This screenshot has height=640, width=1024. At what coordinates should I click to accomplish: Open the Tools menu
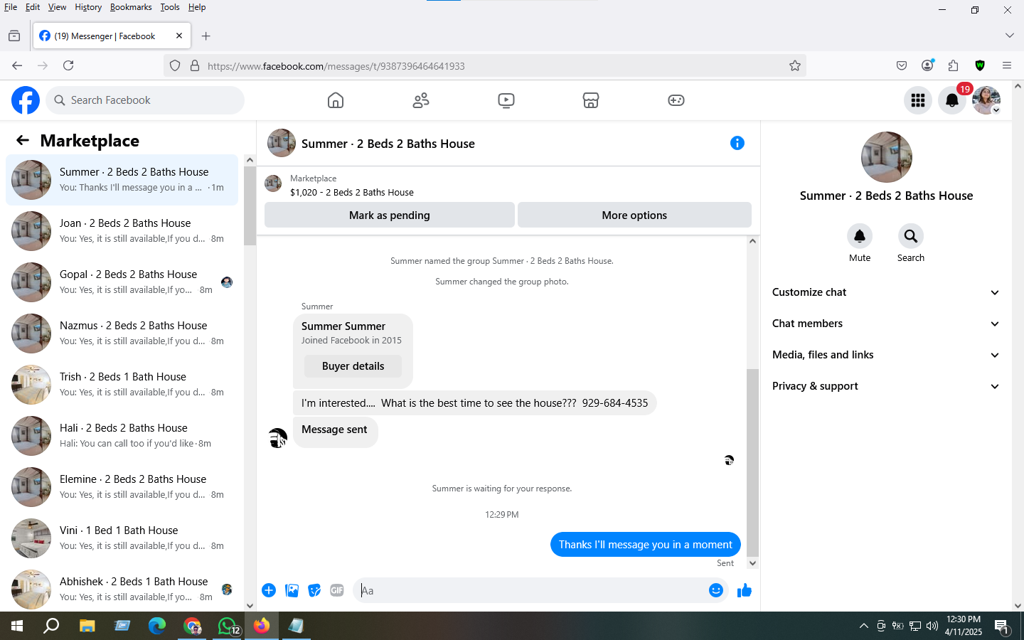pyautogui.click(x=170, y=7)
